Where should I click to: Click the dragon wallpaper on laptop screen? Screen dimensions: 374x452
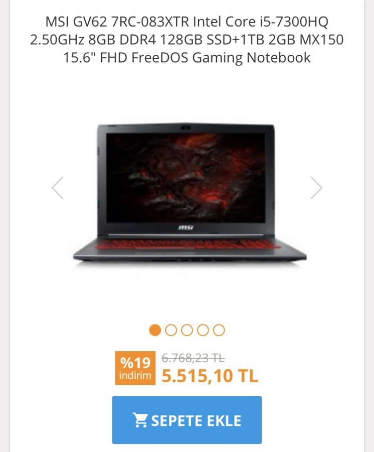(x=185, y=178)
